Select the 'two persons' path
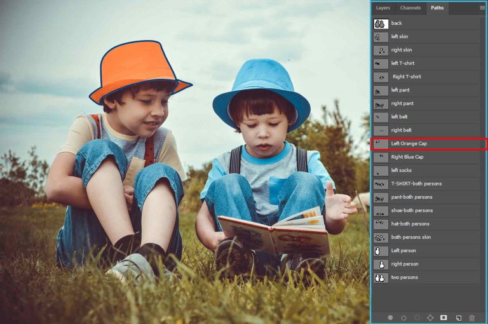Screen dimensions: 488x324 [x=426, y=278]
